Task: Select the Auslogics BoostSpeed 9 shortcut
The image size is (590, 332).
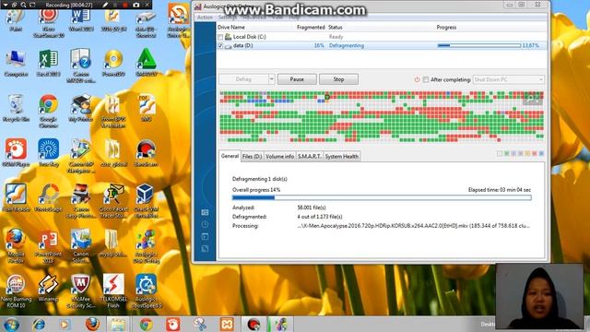Action: [x=147, y=290]
